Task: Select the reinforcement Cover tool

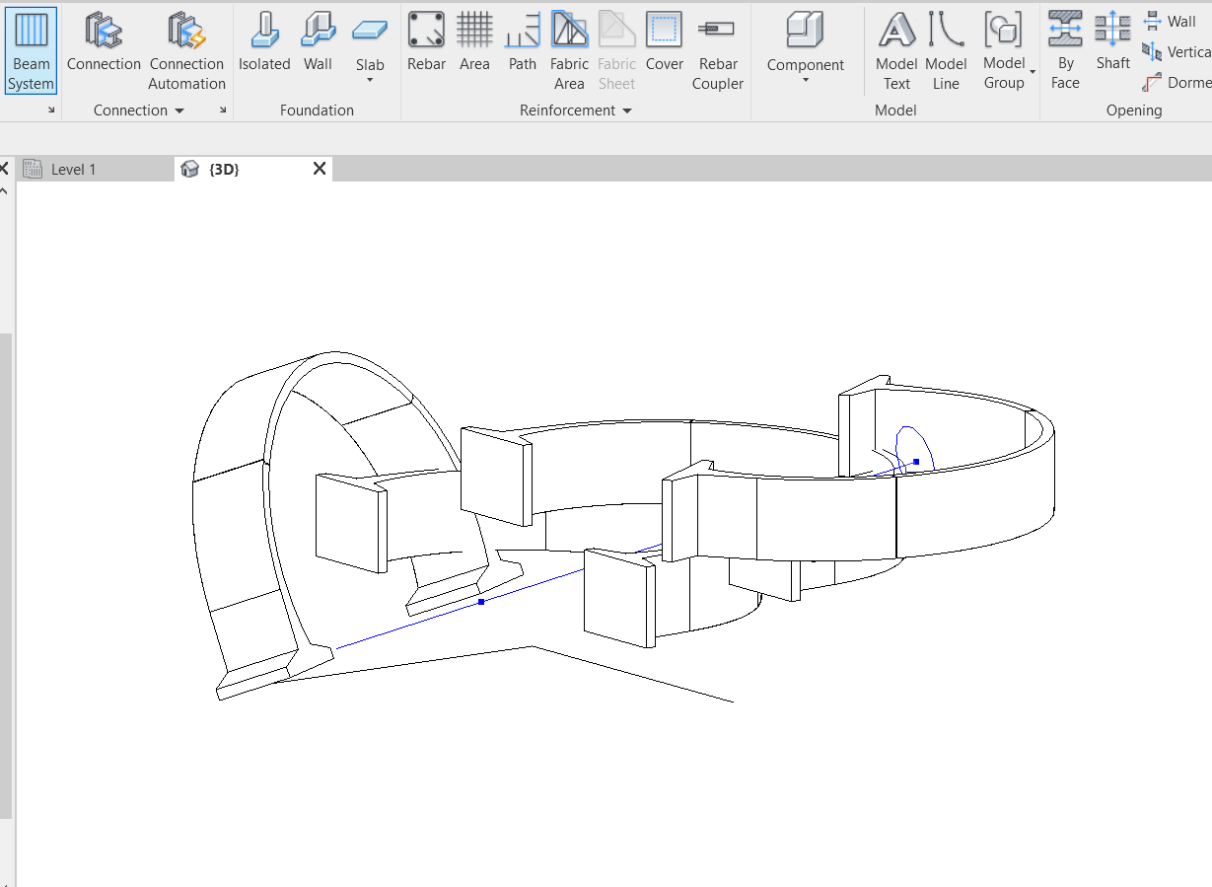Action: click(664, 42)
